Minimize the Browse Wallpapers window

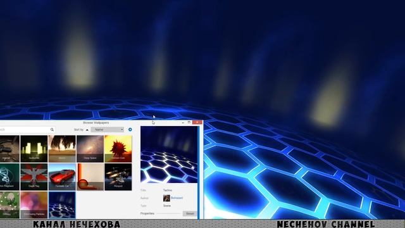click(183, 122)
